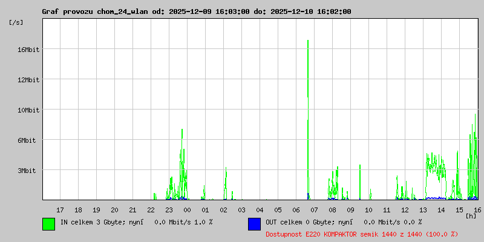Click the 20 hour x-axis label
The image size is (484, 242).
(x=114, y=210)
